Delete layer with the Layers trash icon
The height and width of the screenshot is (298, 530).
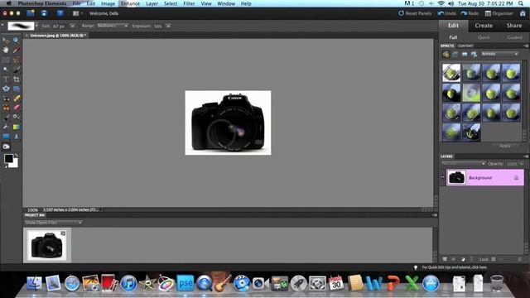[519, 259]
